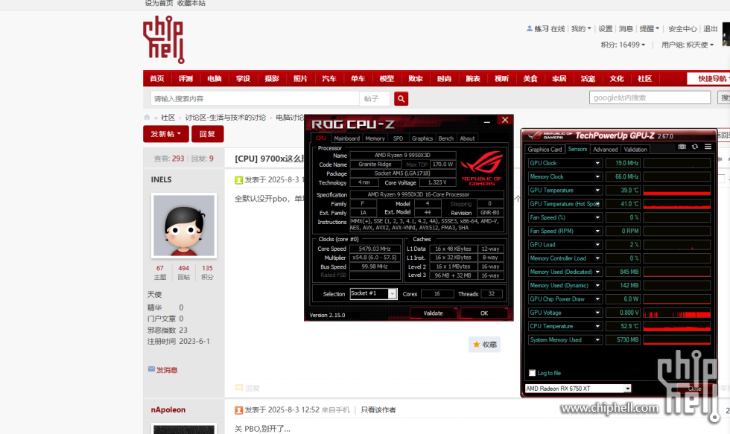
Task: Open 社区 in red navigation bar
Action: [645, 79]
